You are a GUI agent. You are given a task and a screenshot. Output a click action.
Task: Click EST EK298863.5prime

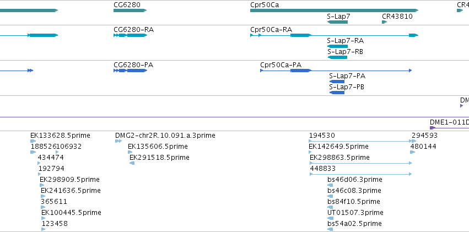(361, 163)
